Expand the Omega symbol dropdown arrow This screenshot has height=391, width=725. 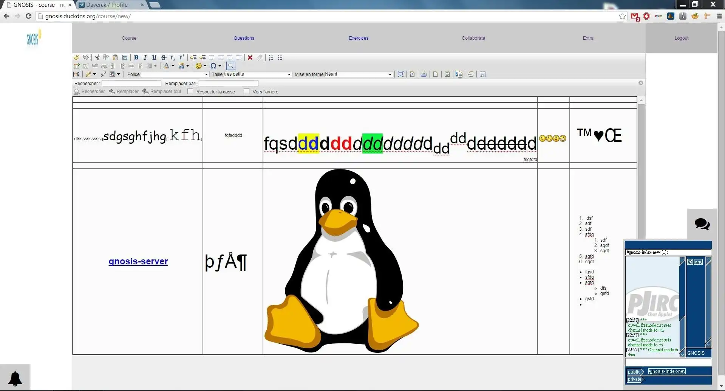[220, 66]
